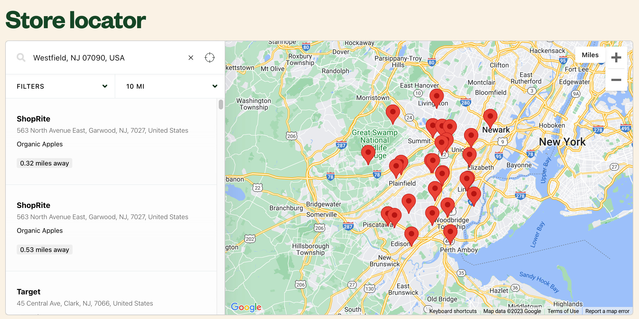The width and height of the screenshot is (639, 319).
Task: Expand the FILTERS dropdown
Action: tap(60, 86)
